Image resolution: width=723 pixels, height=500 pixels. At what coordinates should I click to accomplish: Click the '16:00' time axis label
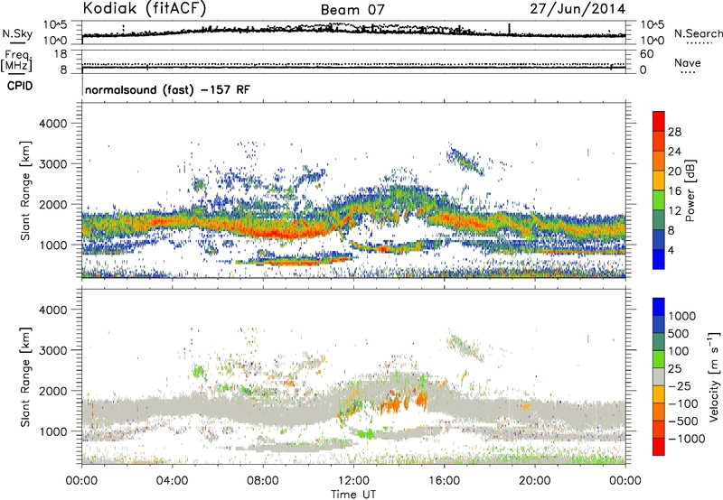[444, 481]
